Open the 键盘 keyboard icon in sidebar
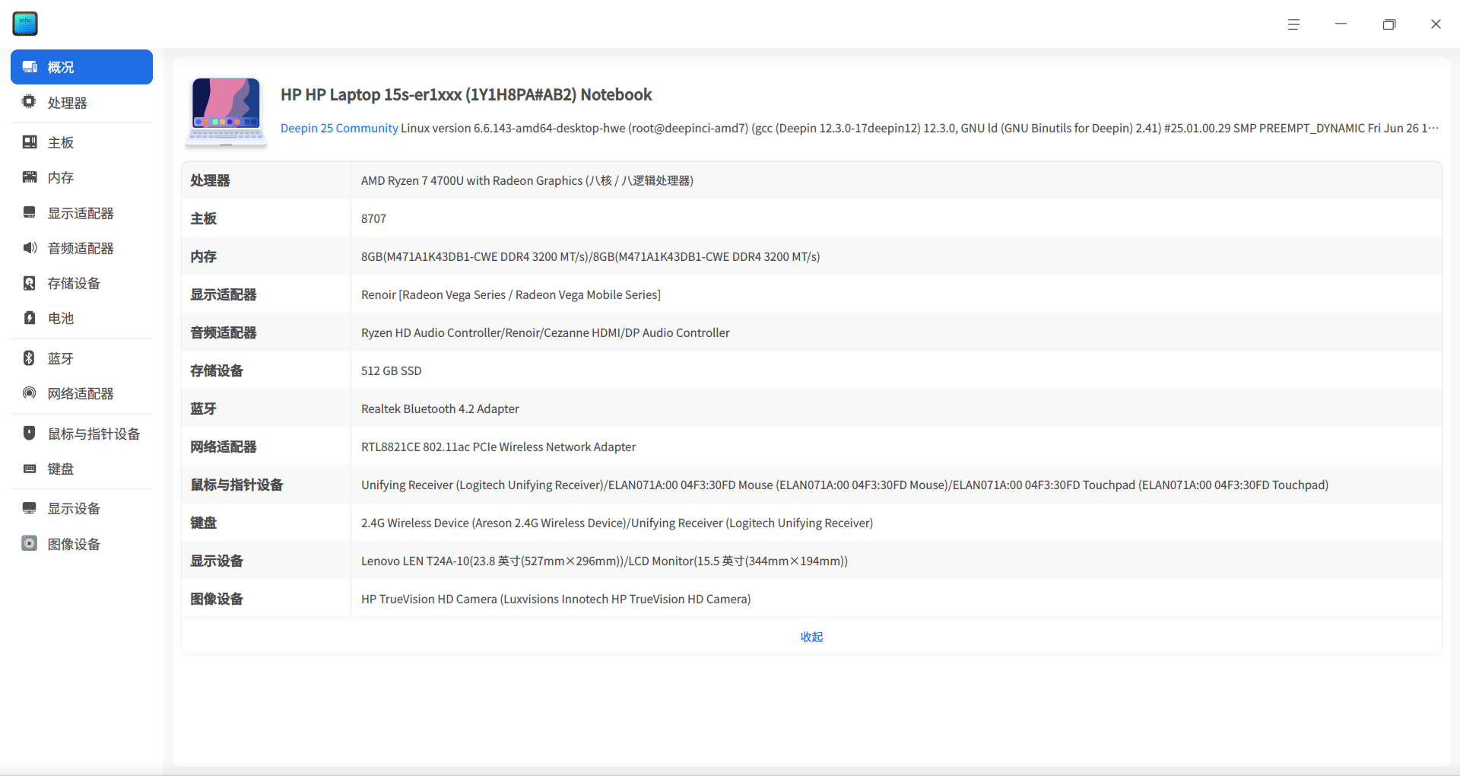This screenshot has height=776, width=1460. (30, 469)
